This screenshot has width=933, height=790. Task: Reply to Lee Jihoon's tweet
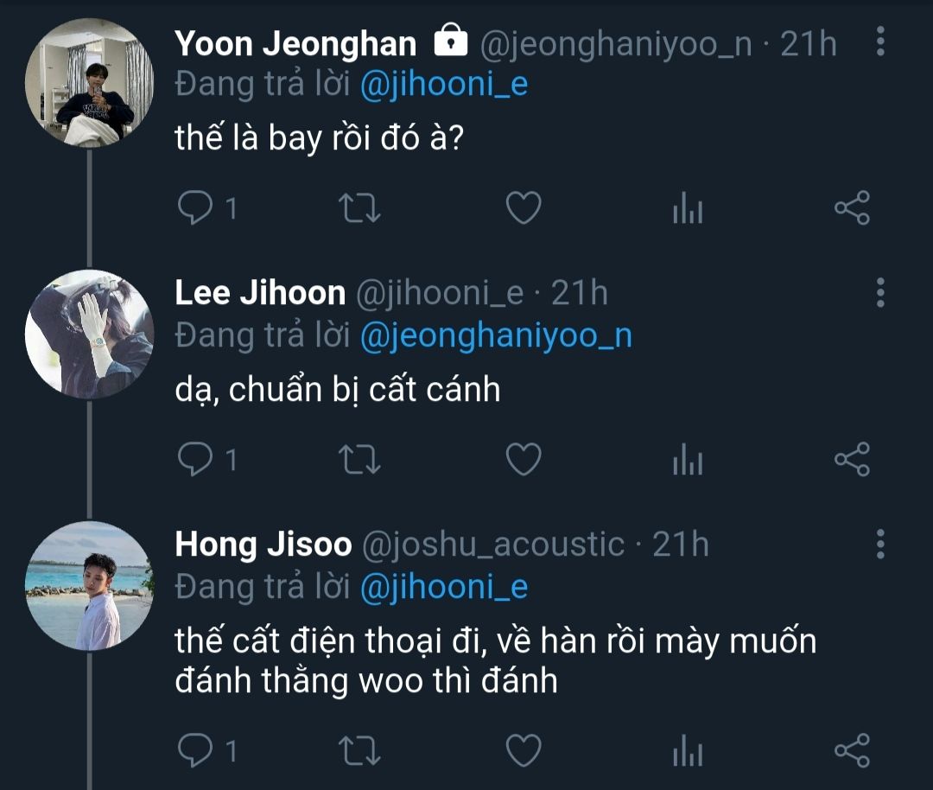point(194,459)
